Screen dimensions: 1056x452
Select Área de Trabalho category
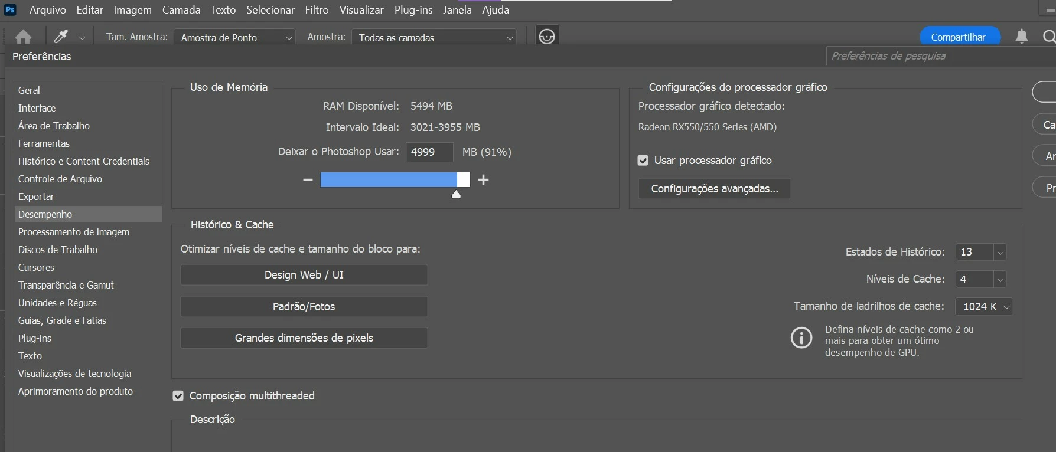[x=88, y=126]
